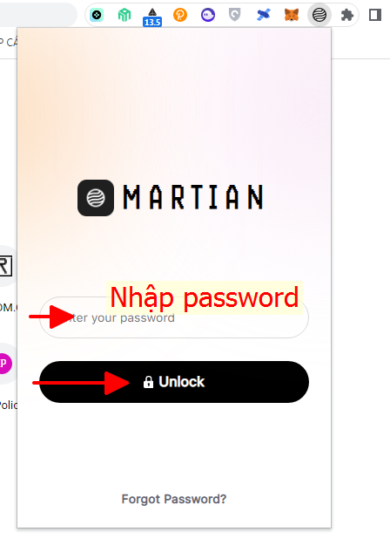
Task: Open the partially visible Polic link
Action: pos(9,405)
